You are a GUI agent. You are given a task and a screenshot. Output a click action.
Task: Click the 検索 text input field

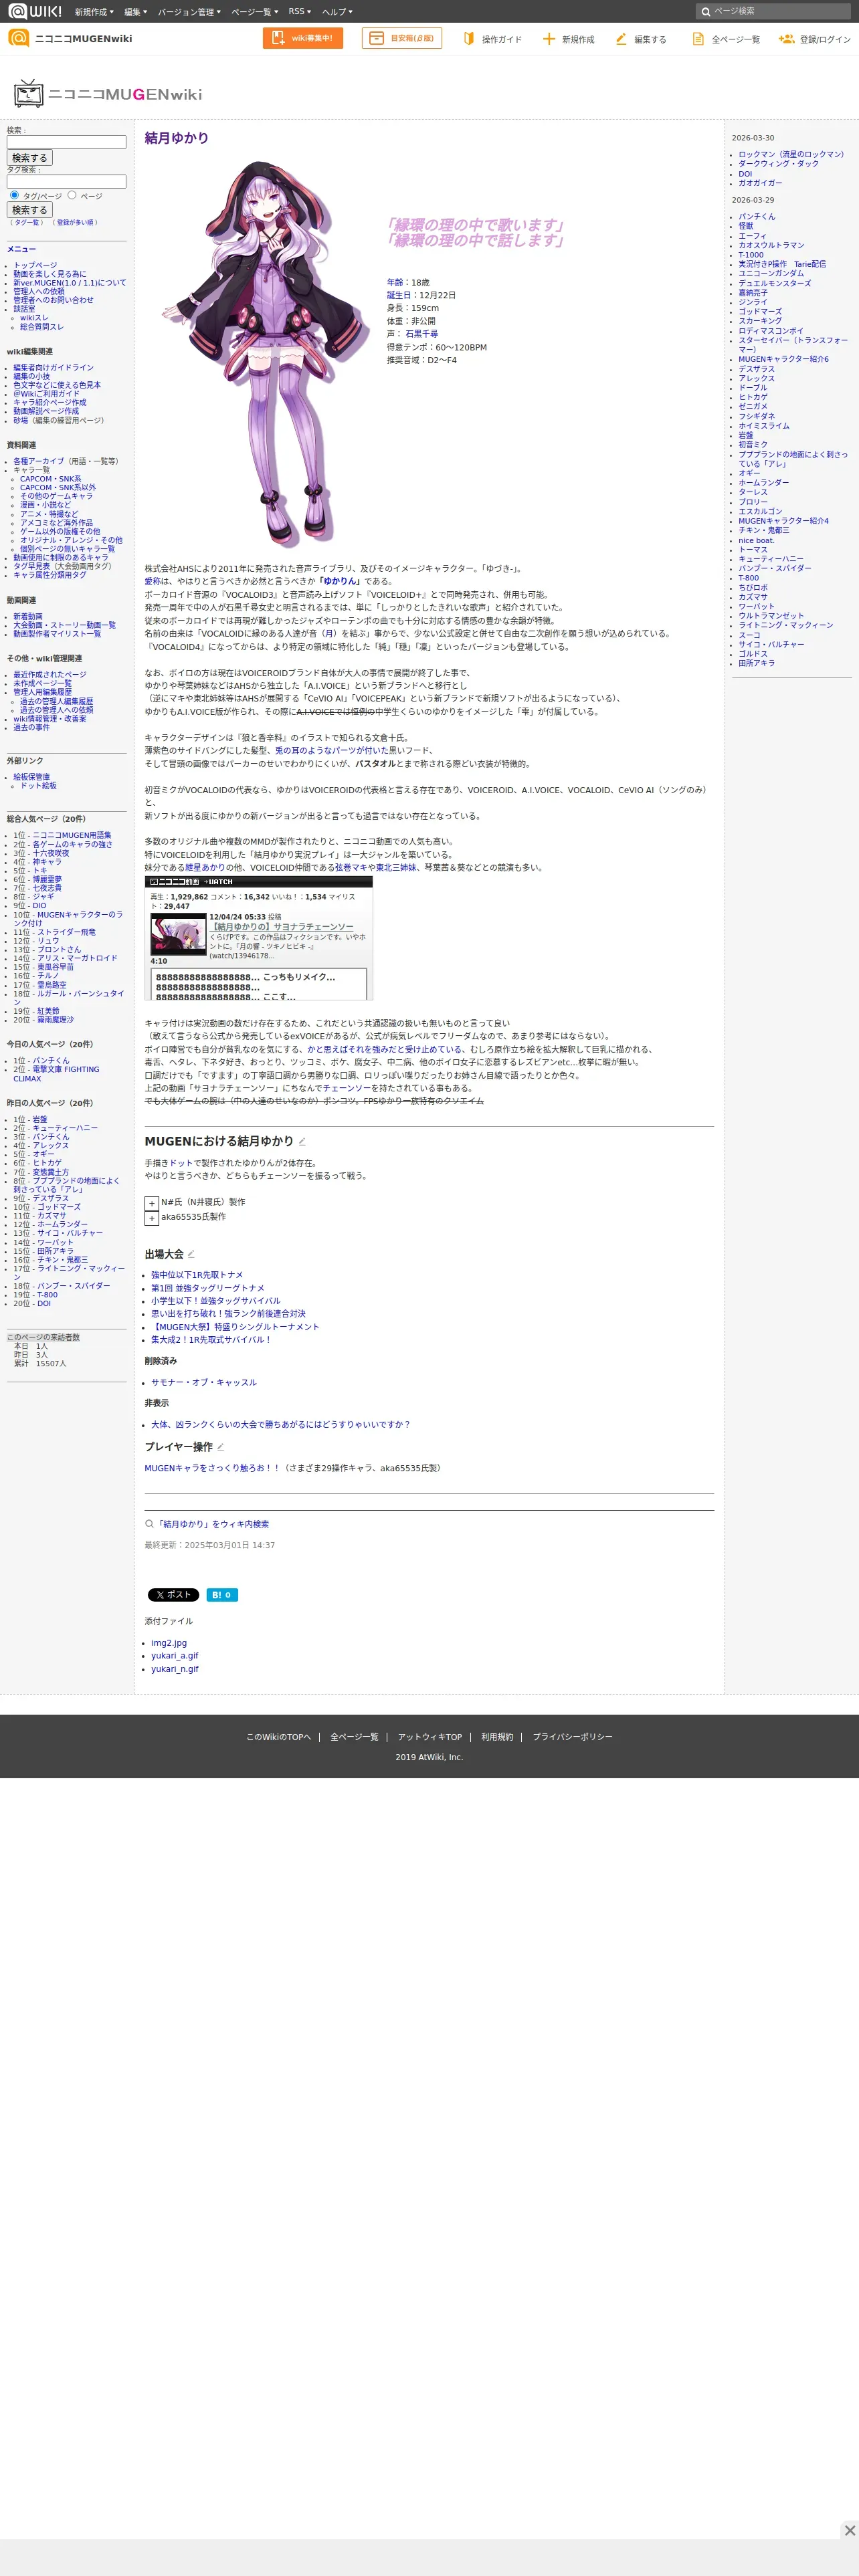coord(66,142)
